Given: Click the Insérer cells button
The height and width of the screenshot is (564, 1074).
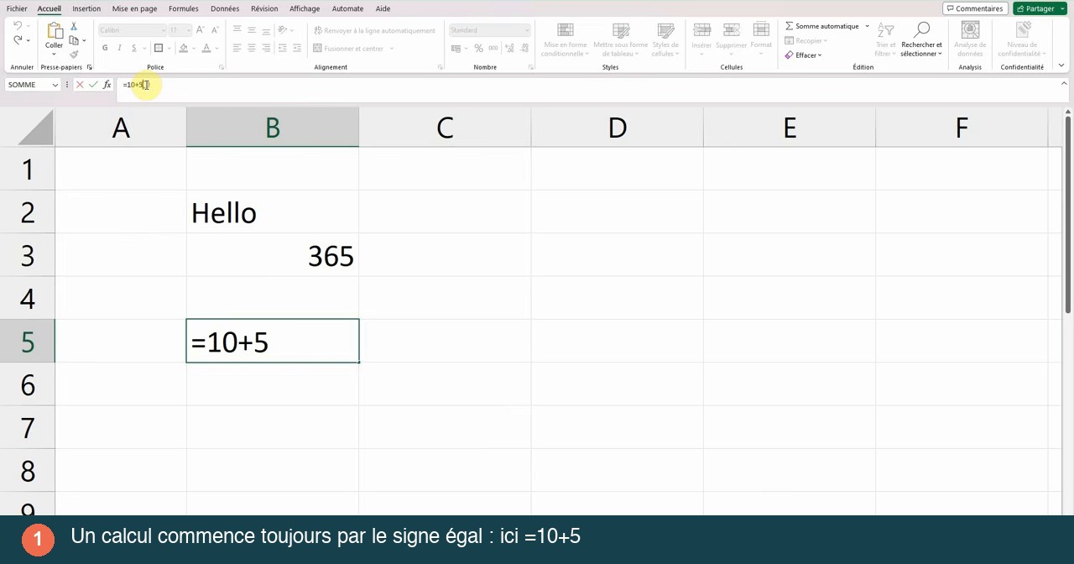Looking at the screenshot, I should coord(701,38).
